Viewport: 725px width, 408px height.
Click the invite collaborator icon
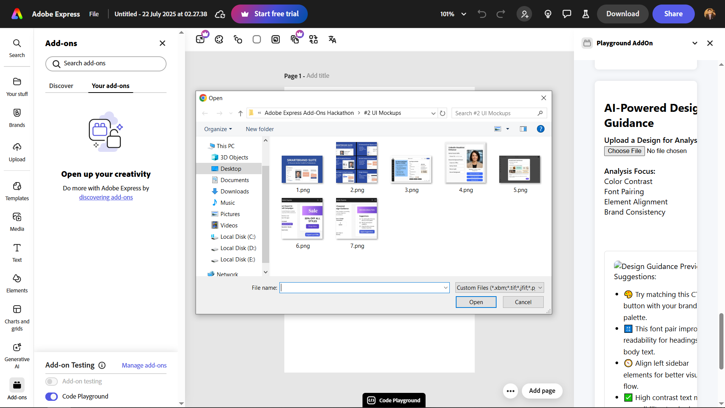click(x=524, y=14)
